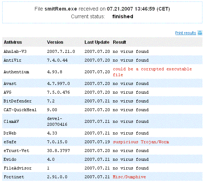This screenshot has height=183, width=205.
Task: Click Fortinet Misc/Dumphive result text
Action: click(129, 177)
